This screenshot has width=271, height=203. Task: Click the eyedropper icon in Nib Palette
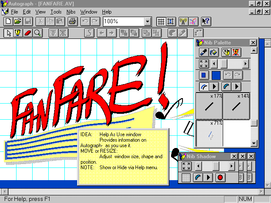pos(204,52)
